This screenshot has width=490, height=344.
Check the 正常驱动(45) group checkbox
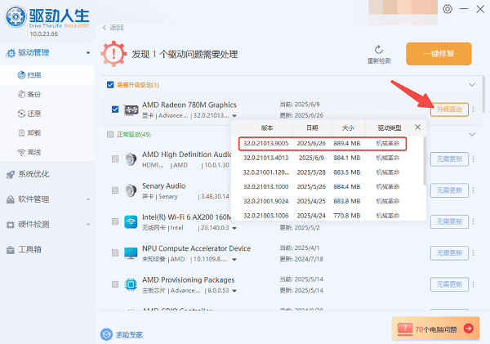[111, 134]
